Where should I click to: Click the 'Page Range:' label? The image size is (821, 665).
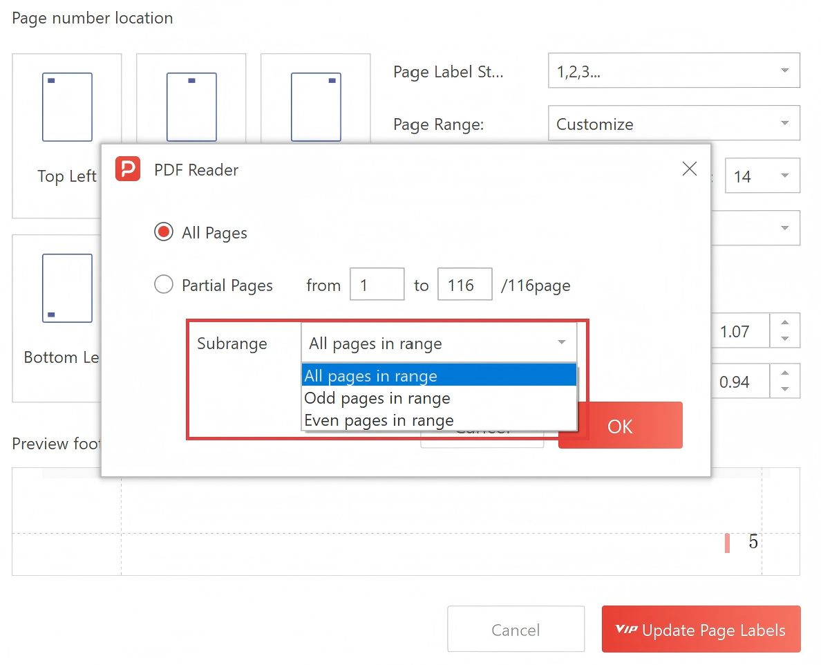[x=438, y=124]
